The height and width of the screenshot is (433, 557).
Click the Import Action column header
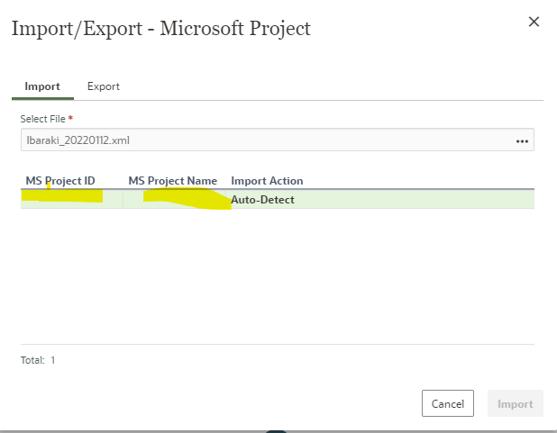(267, 181)
